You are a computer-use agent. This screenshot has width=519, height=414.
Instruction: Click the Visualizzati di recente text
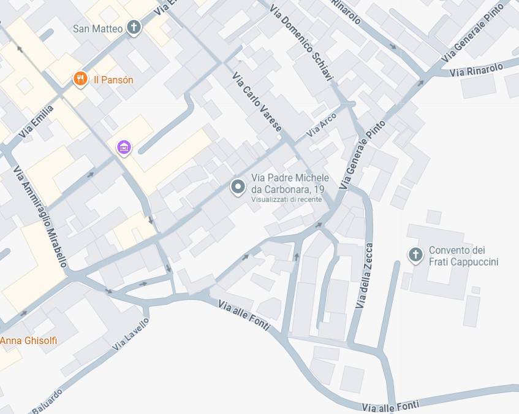coord(286,199)
